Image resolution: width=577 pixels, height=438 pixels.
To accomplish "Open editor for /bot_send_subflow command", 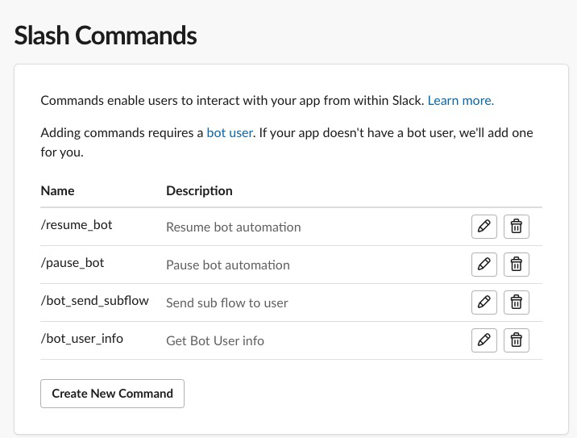I will point(484,302).
